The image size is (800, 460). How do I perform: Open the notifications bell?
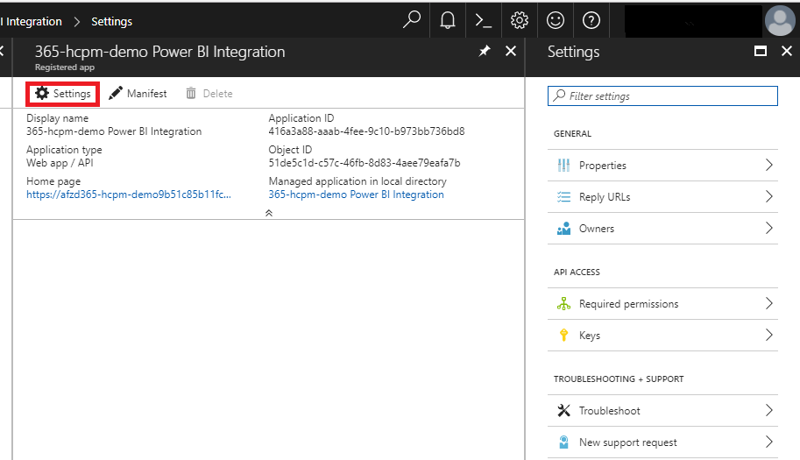[448, 20]
